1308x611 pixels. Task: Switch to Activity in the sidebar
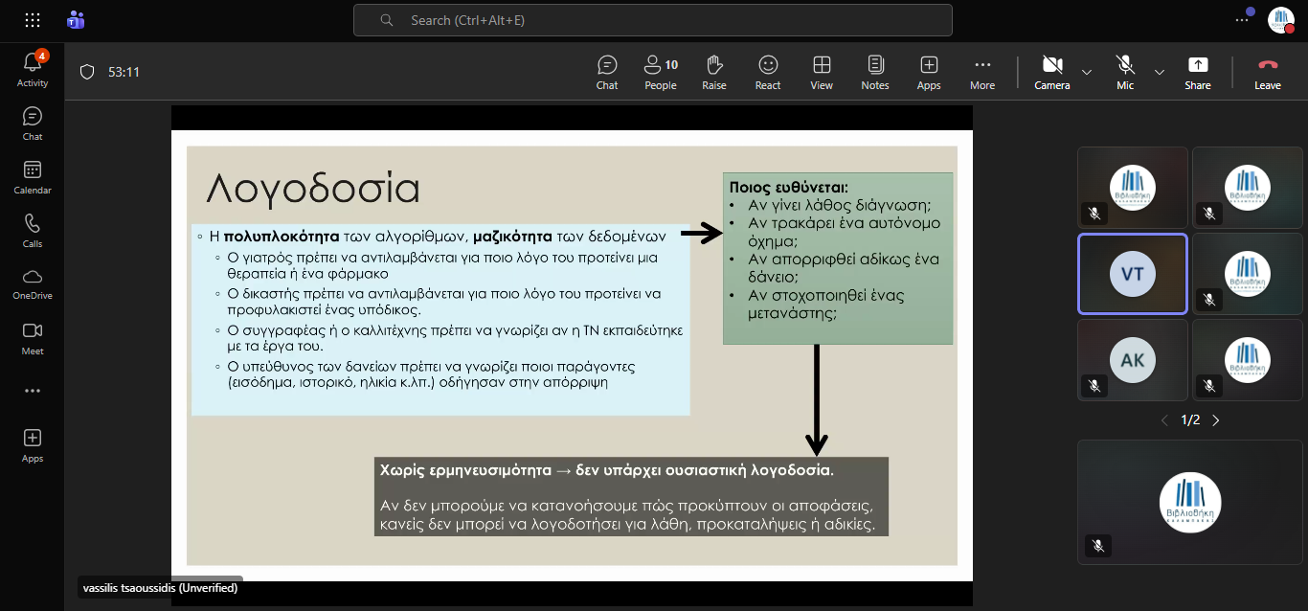(x=33, y=69)
